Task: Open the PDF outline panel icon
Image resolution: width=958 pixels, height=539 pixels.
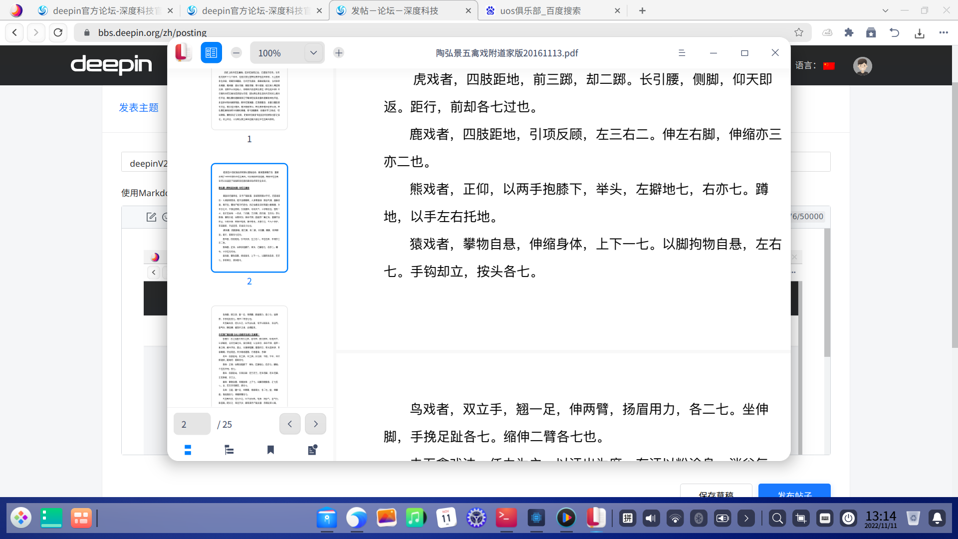Action: pyautogui.click(x=229, y=450)
